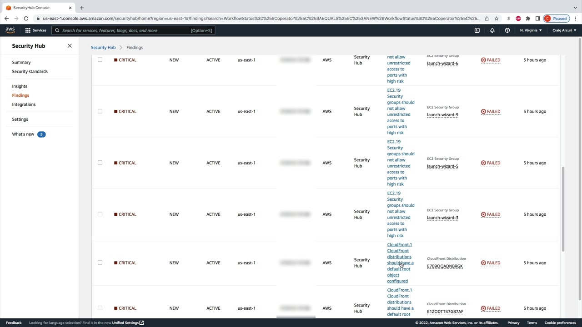Select the E1ZODTT47G87AF finding checkbox
This screenshot has width=582, height=327.
[x=100, y=308]
